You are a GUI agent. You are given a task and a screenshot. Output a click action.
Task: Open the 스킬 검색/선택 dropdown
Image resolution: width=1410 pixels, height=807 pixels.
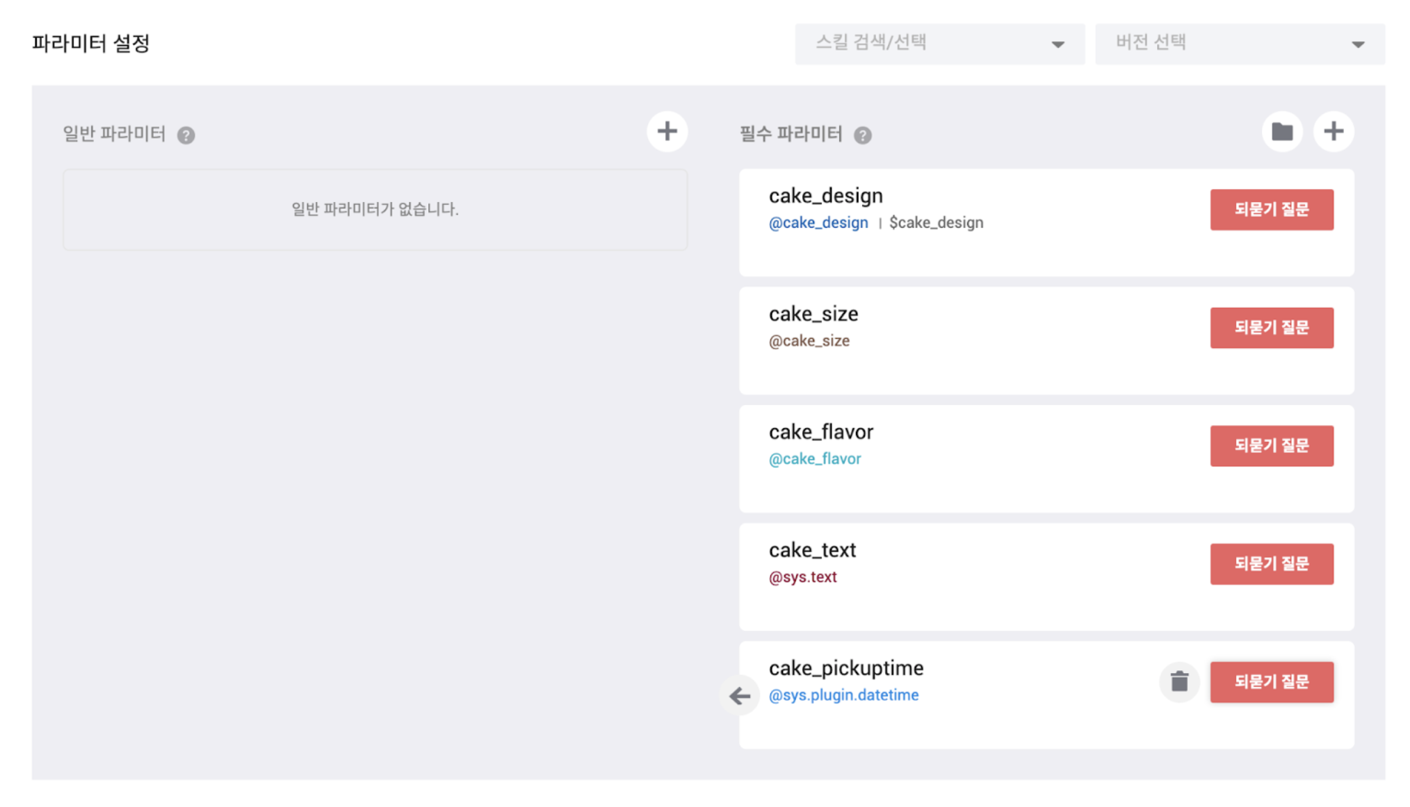tap(939, 44)
